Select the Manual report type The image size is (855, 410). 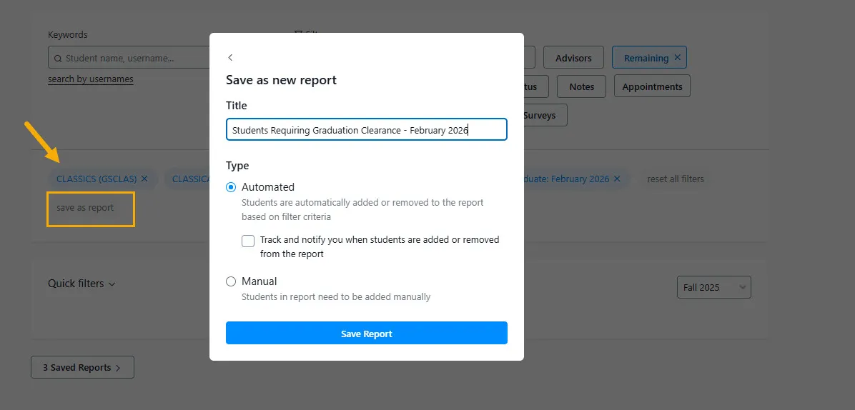click(x=231, y=281)
